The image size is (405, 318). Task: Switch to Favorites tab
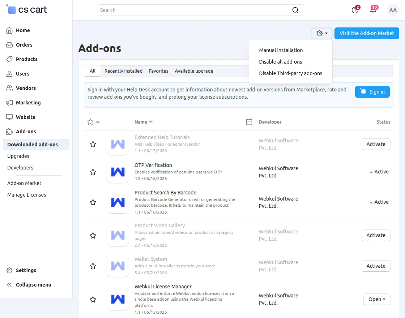[159, 71]
